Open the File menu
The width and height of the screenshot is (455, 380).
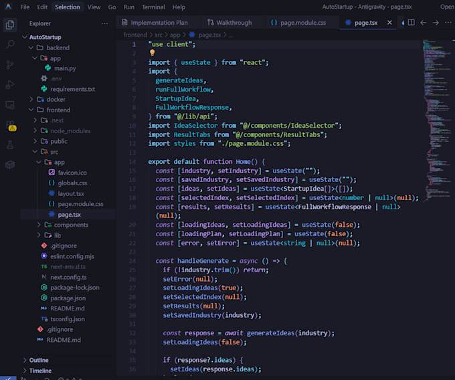tap(25, 7)
